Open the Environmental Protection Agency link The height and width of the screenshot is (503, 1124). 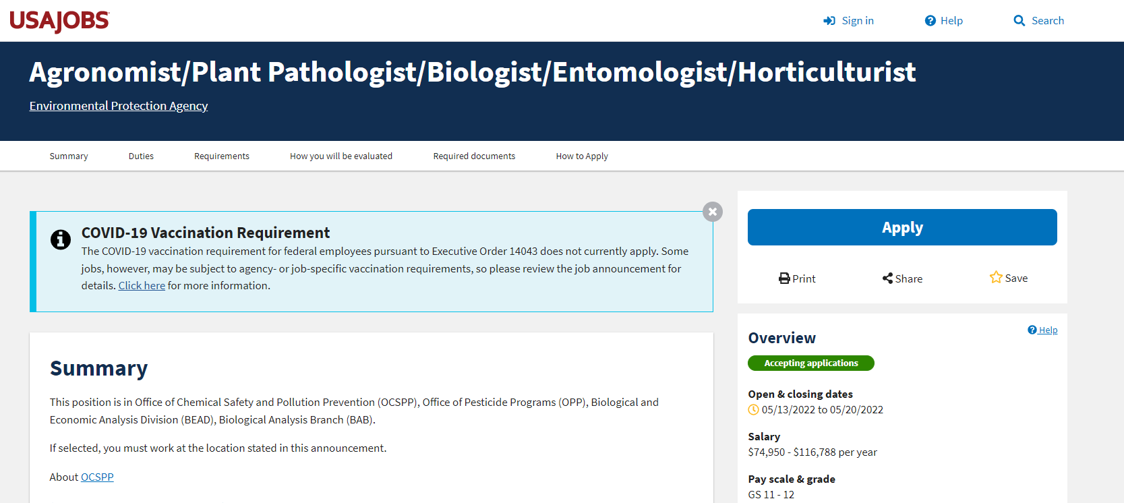[119, 106]
